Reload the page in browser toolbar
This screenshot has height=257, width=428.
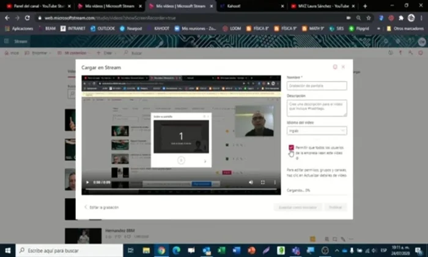[28, 17]
